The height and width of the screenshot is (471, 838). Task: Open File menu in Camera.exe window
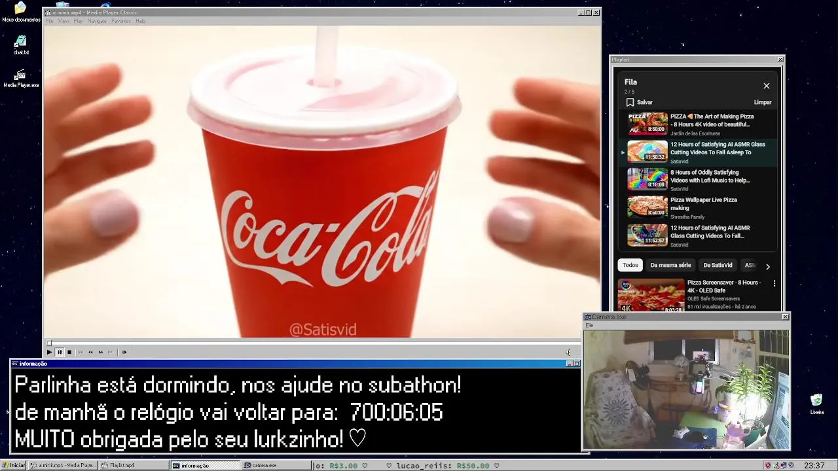[x=589, y=325]
